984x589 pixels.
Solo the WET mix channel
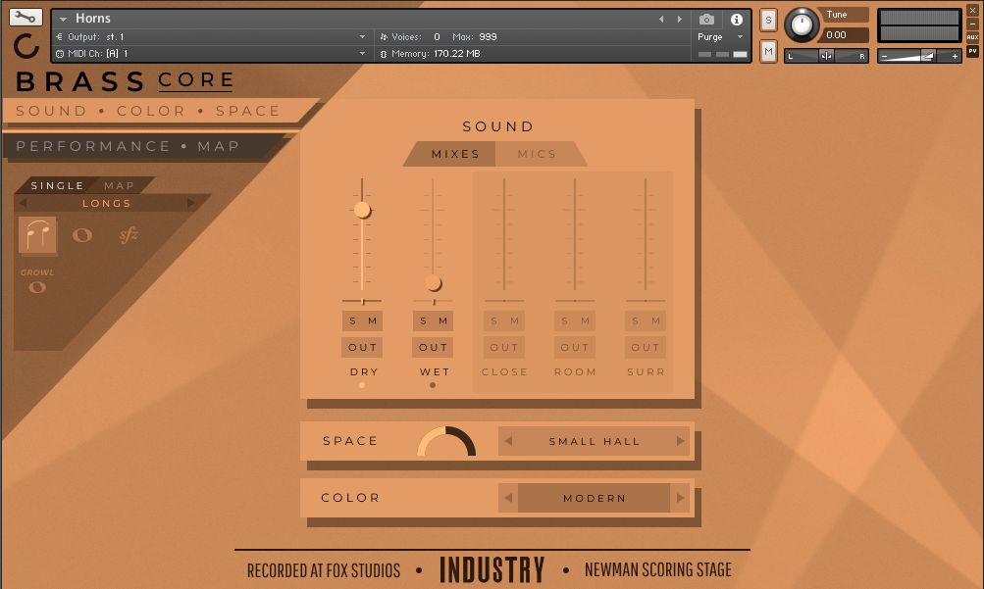pyautogui.click(x=423, y=320)
